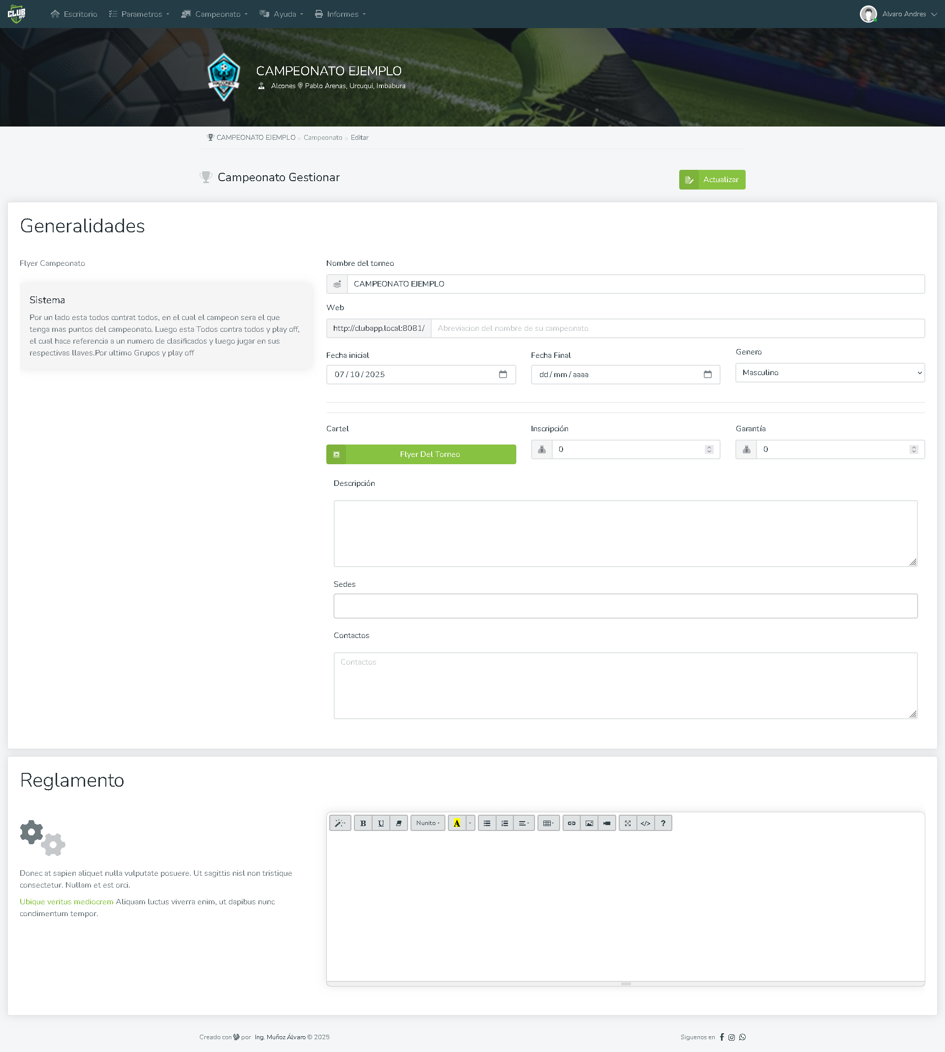Click the Nombre del torneo field icon

pyautogui.click(x=337, y=284)
